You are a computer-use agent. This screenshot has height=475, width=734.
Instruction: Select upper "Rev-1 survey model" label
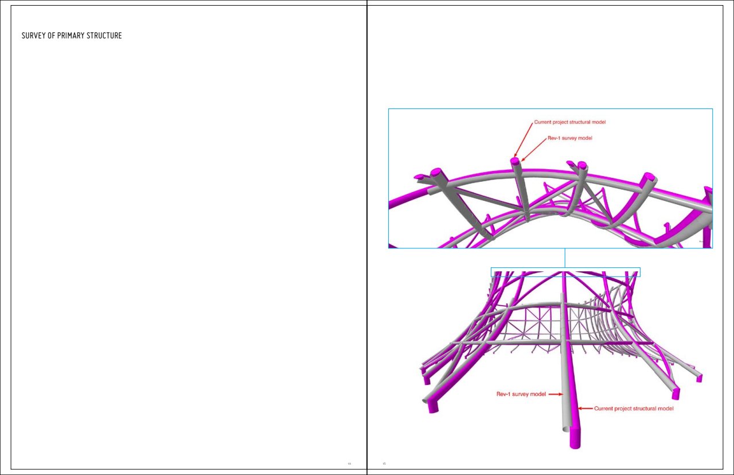pos(569,138)
